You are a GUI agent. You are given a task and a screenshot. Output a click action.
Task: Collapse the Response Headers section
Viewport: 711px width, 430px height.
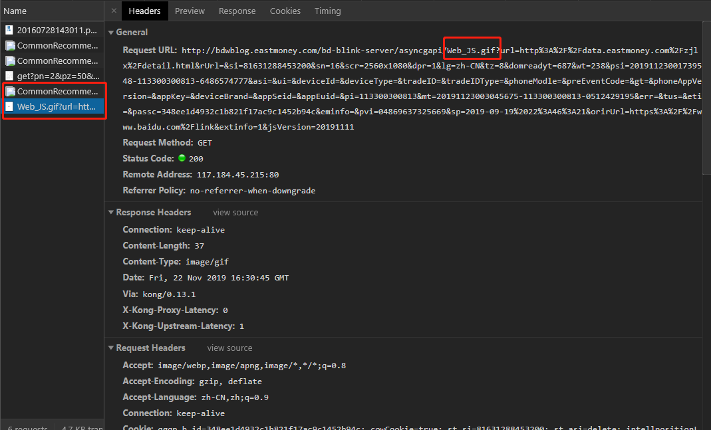point(111,213)
